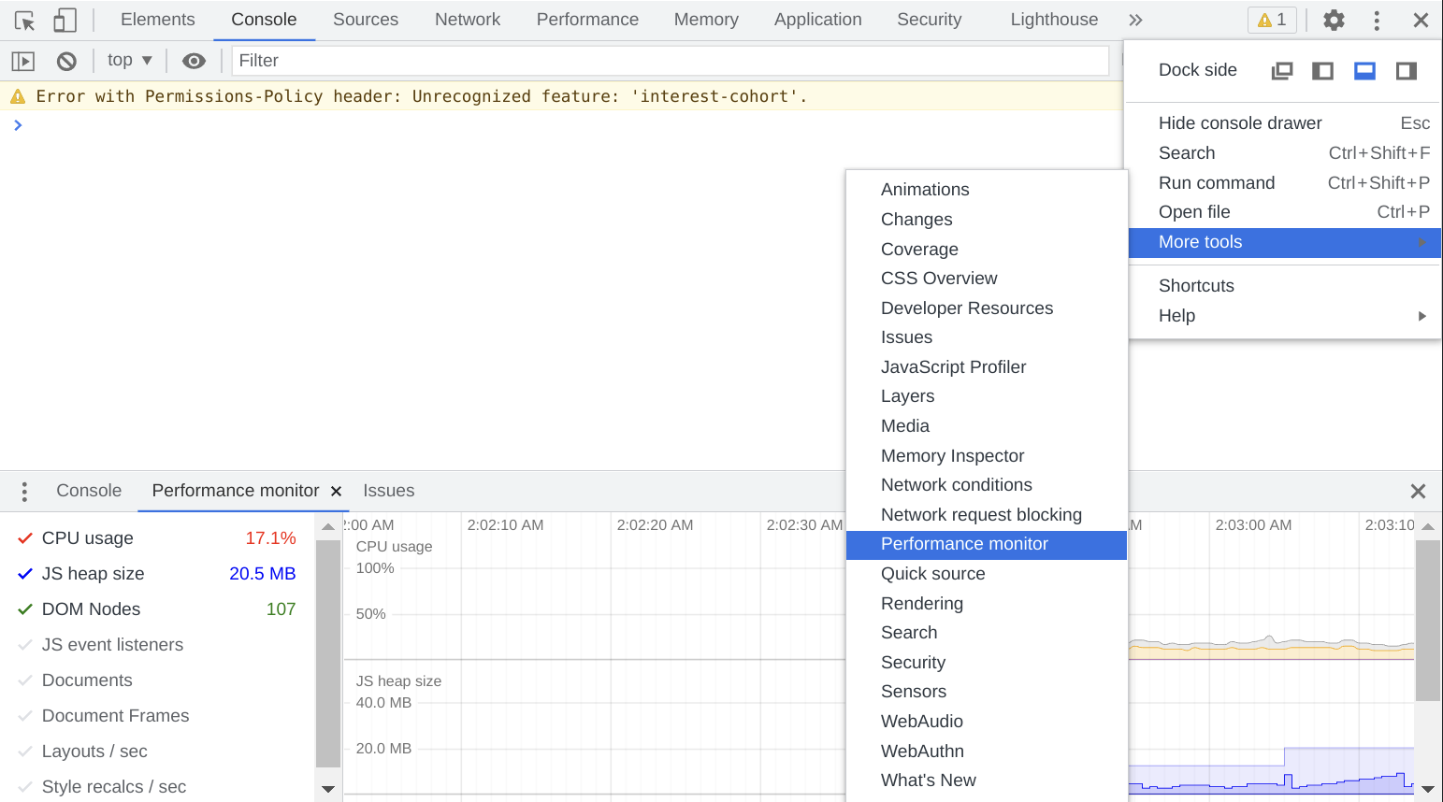Screen dimensions: 1443x802
Task: Select Memory Inspector from More tools
Action: tap(987, 456)
